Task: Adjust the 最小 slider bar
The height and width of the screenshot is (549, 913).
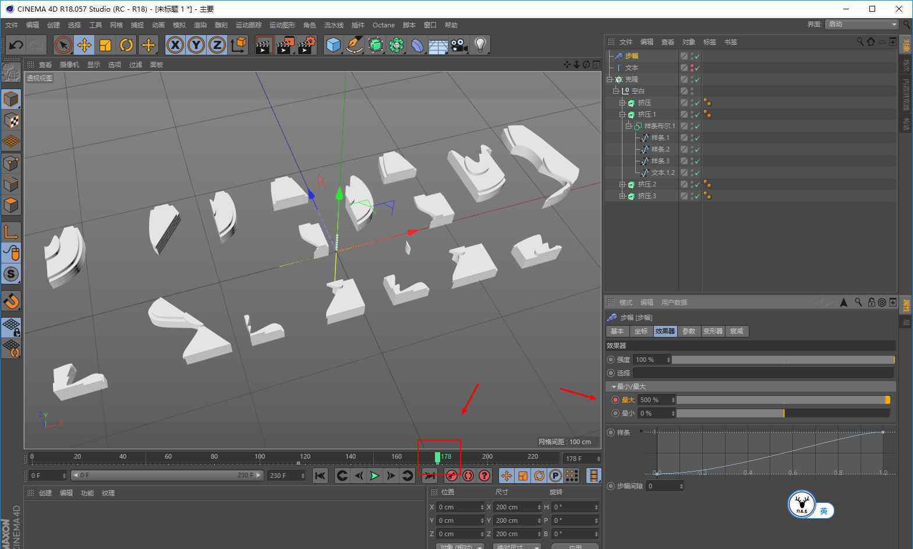Action: 783,413
